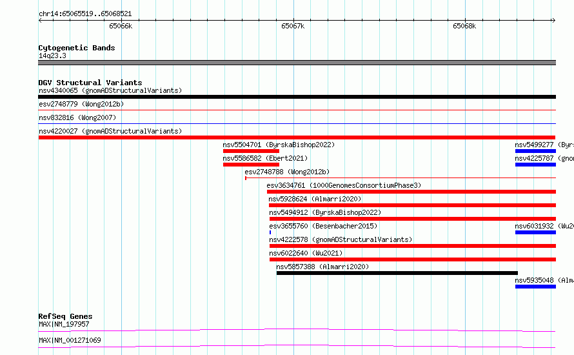Open nsv5857388 (Almarri2020) variant label

[x=322, y=267]
